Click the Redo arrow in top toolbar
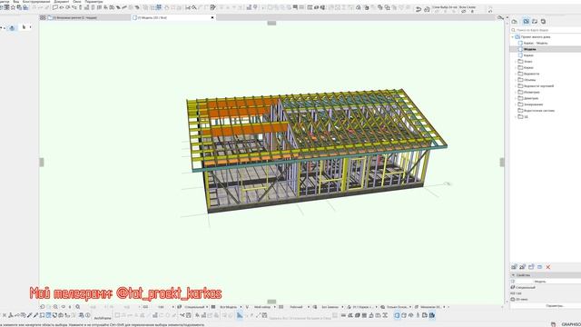The image size is (581, 327). click(427, 9)
